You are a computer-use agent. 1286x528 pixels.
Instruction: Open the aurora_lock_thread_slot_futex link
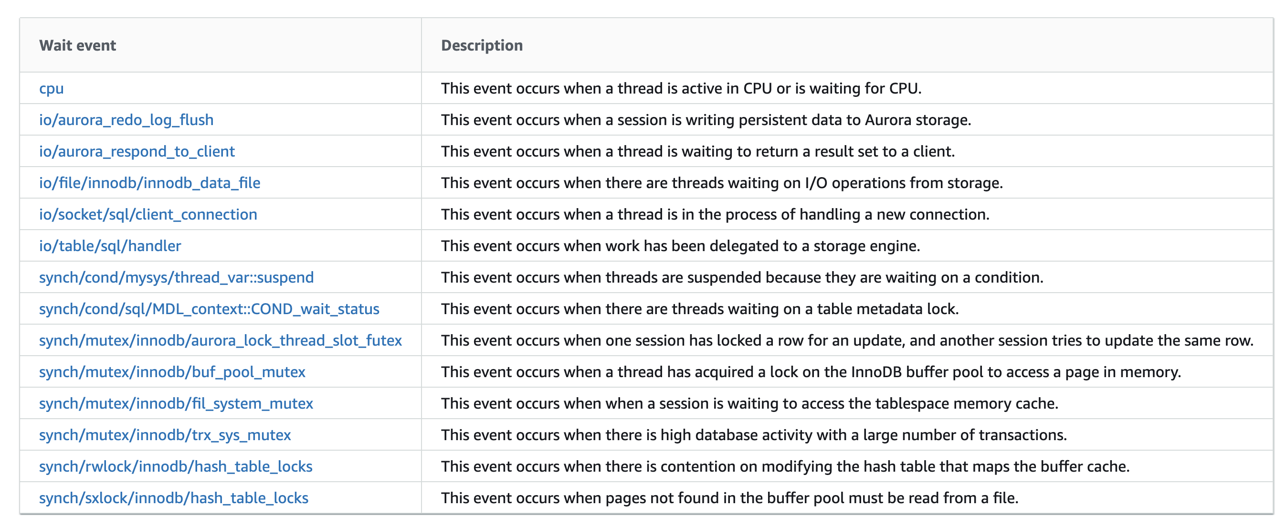pyautogui.click(x=220, y=340)
